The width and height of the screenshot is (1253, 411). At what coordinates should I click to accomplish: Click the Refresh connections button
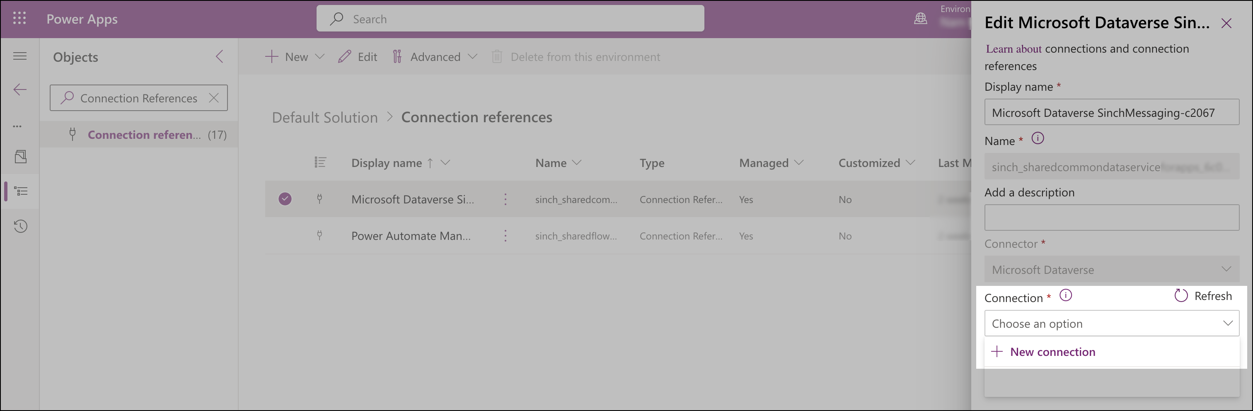click(x=1203, y=296)
